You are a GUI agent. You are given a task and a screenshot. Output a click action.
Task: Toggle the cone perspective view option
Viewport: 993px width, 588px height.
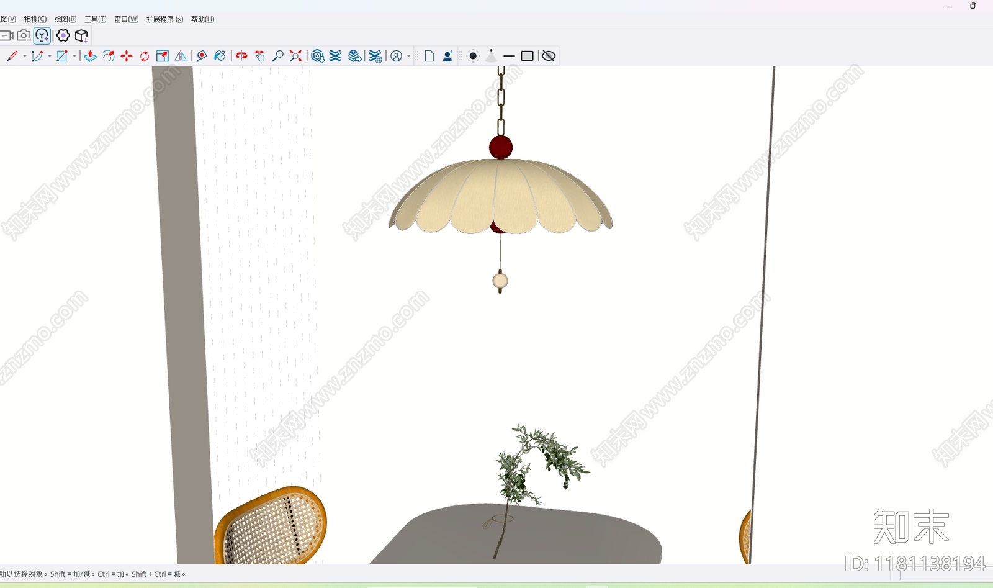pyautogui.click(x=491, y=56)
